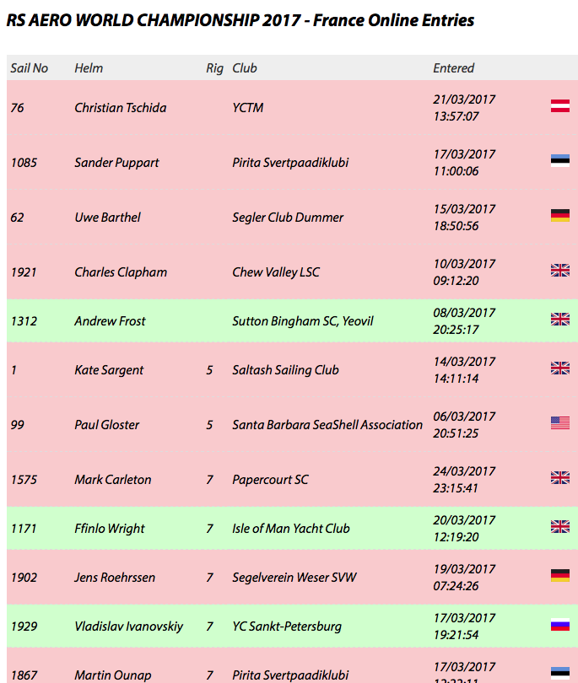Select club Santa Barbara SeaShell Association
578x683 pixels.
(x=327, y=425)
